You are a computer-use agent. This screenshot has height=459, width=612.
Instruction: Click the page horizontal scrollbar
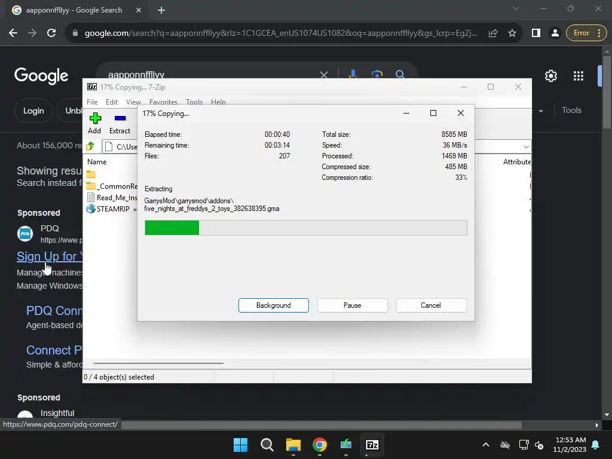(x=321, y=425)
